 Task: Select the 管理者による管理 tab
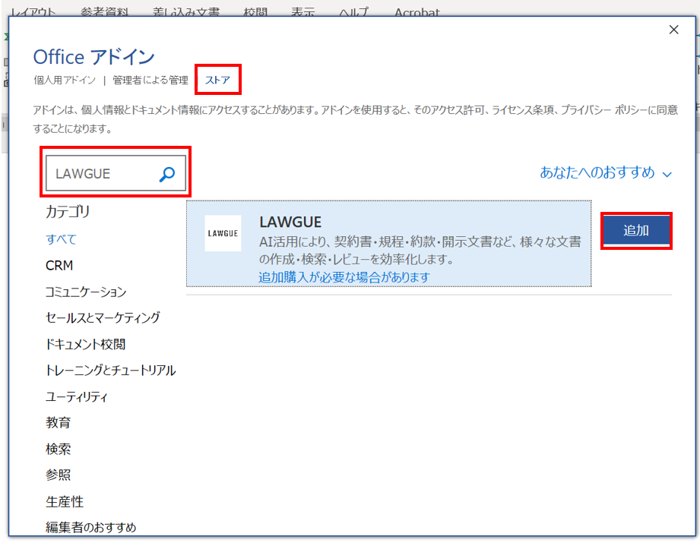150,80
